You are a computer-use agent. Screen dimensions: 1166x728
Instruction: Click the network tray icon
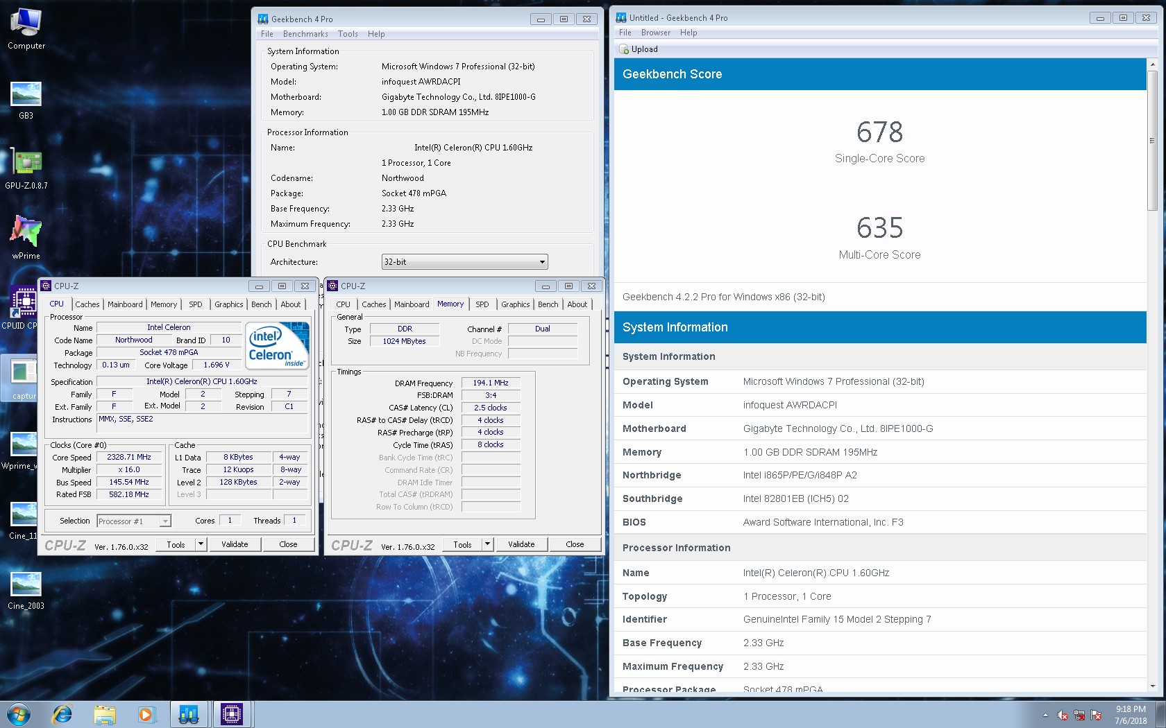(x=1079, y=715)
